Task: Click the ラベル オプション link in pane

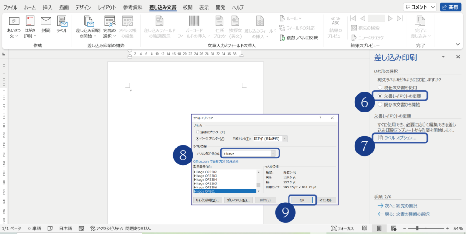Action: point(400,137)
